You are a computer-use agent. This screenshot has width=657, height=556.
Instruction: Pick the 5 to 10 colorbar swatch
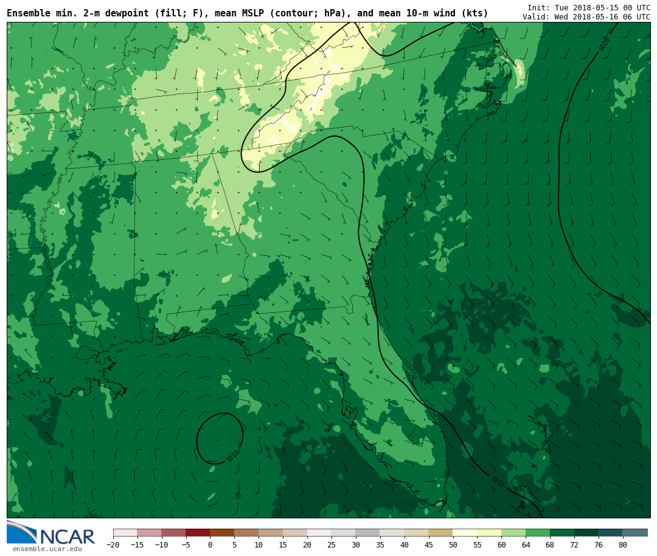tap(247, 532)
